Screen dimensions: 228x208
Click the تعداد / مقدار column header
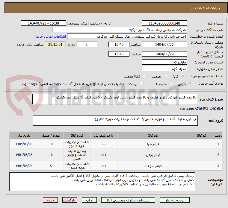(x=51, y=136)
